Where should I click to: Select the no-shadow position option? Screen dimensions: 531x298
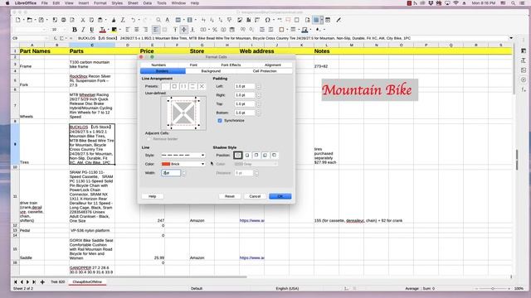click(x=238, y=155)
